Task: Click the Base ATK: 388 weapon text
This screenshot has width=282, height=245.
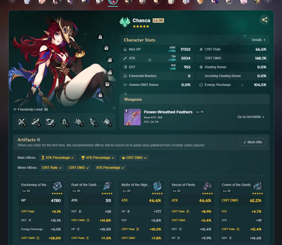Action: click(x=153, y=117)
